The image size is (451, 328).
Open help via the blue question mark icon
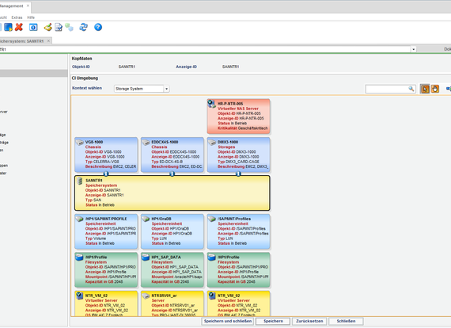click(98, 27)
